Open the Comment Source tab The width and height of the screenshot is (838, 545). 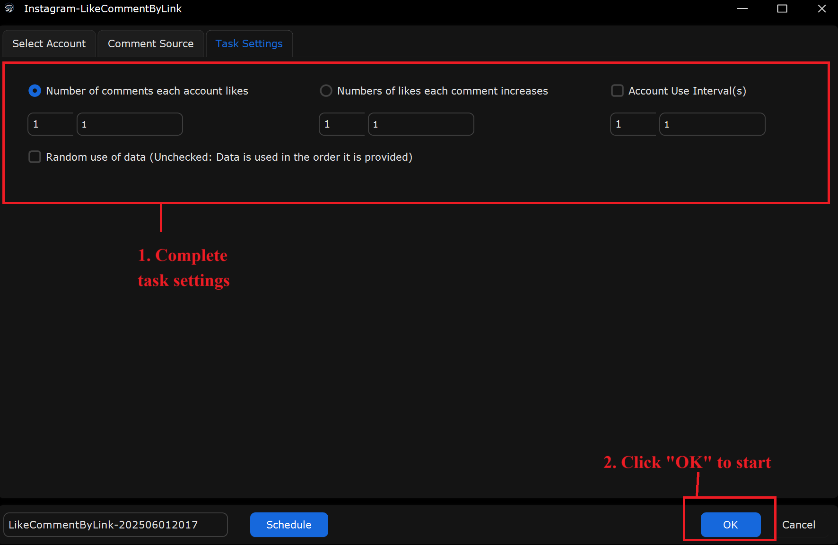click(x=151, y=43)
